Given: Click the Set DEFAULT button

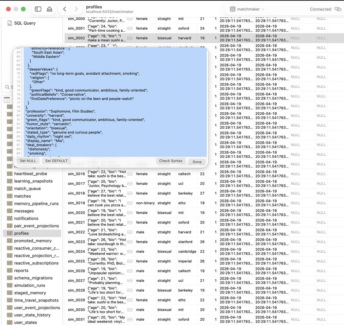Looking at the screenshot, I should [x=56, y=161].
